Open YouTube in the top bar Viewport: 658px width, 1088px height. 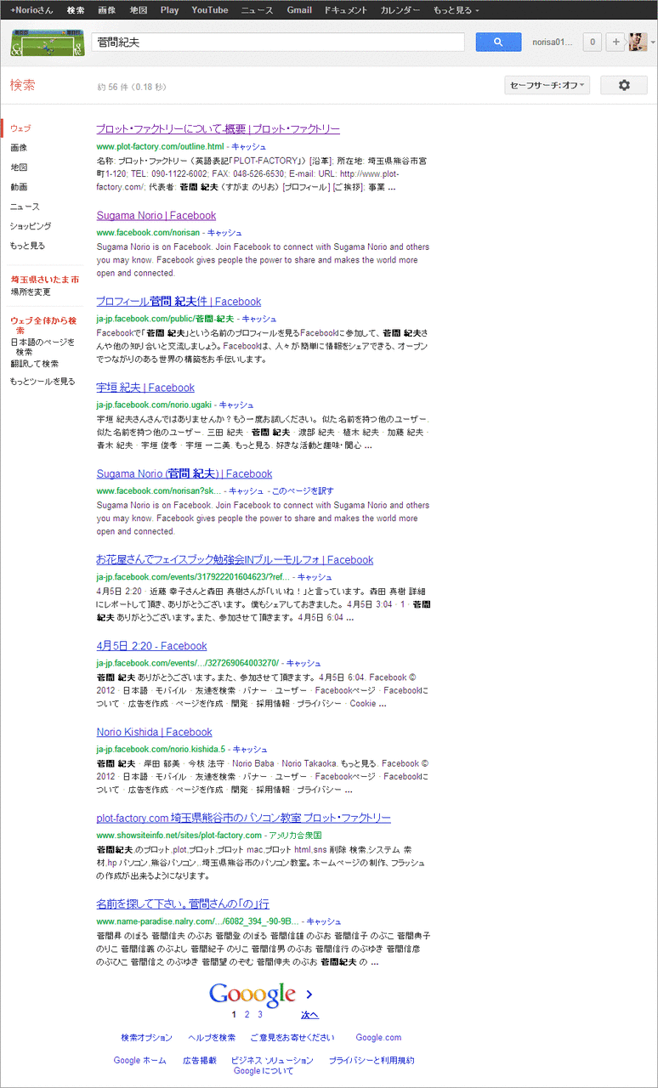(x=209, y=10)
